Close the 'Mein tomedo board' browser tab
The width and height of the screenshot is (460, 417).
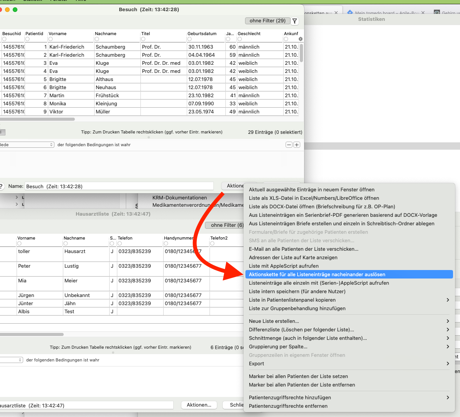pyautogui.click(x=423, y=13)
